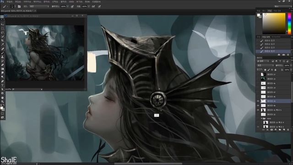
Task: Create new document from current history state
Action: click(279, 55)
